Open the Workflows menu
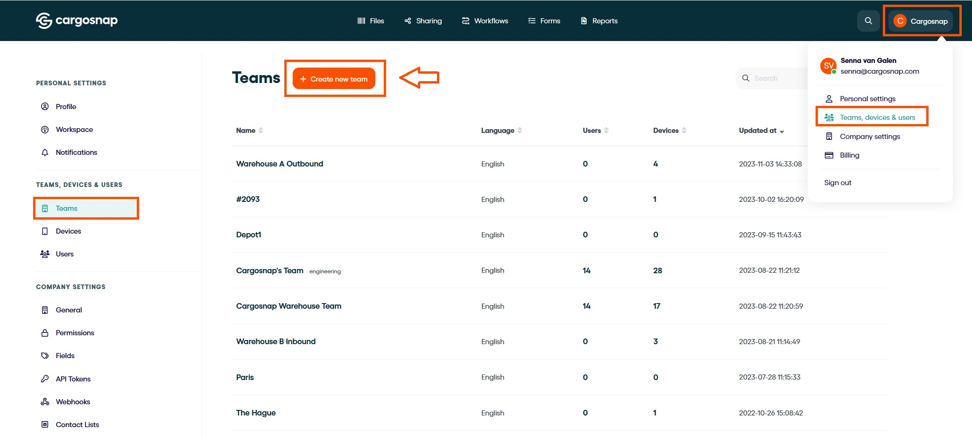 (x=485, y=21)
